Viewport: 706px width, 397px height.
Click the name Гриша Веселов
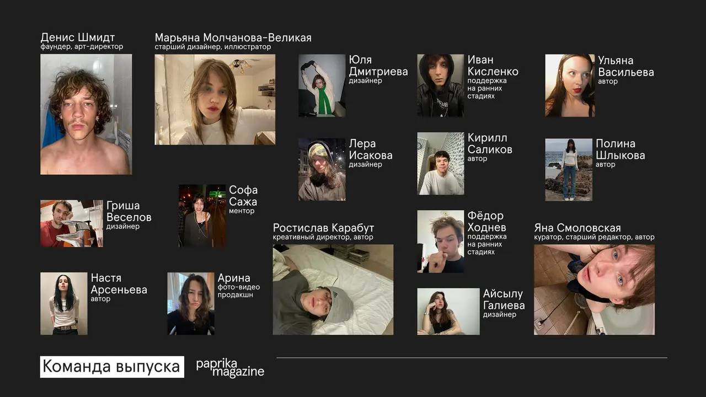129,211
